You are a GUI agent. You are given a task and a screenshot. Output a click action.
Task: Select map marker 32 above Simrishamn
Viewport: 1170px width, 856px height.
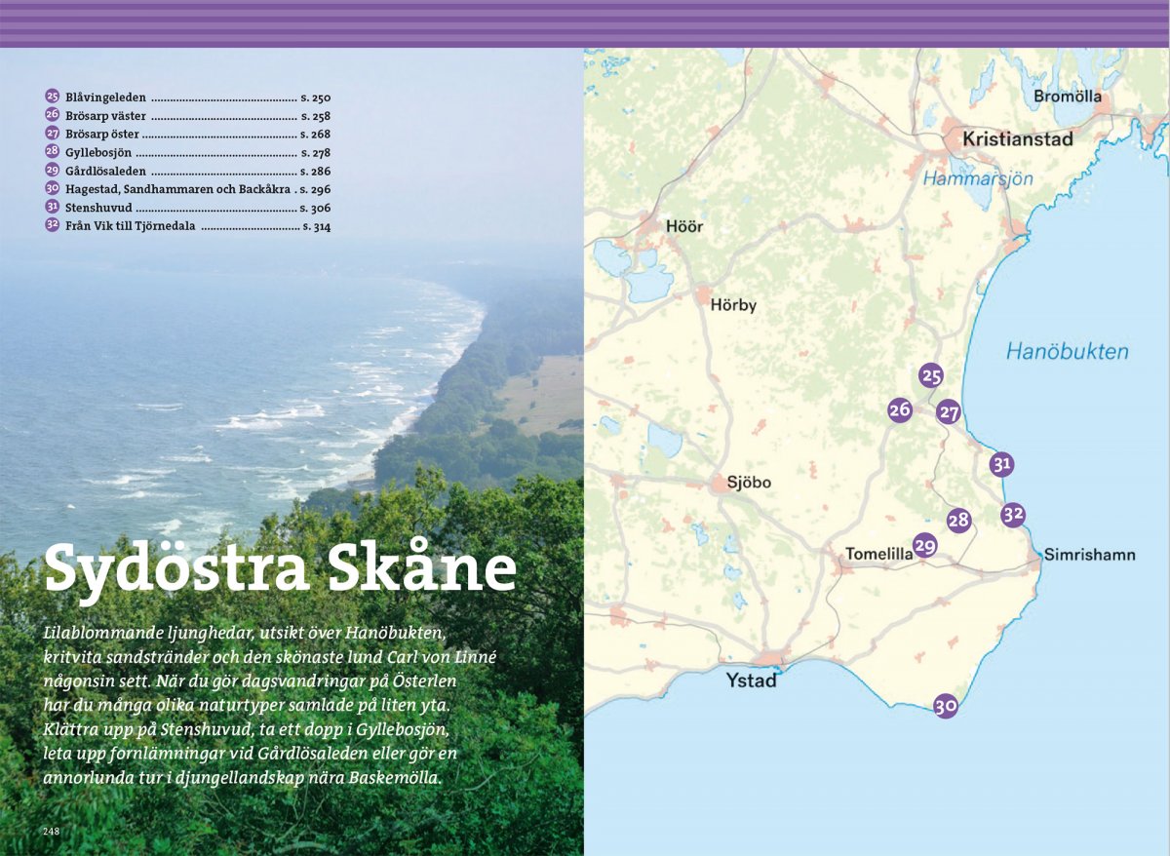point(1013,514)
